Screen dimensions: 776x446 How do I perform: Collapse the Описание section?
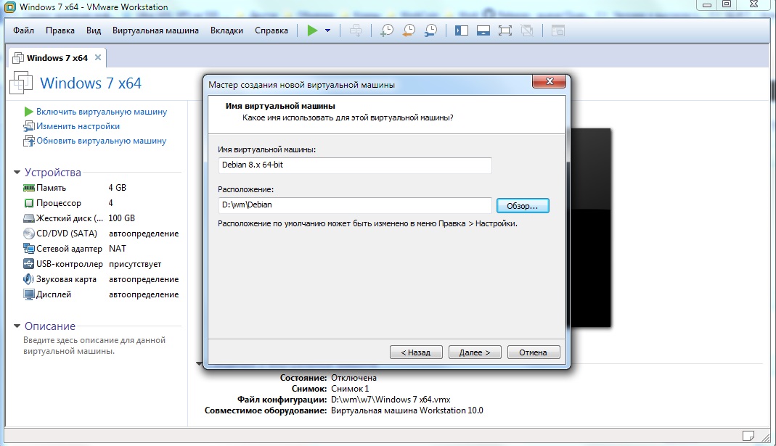(17, 326)
